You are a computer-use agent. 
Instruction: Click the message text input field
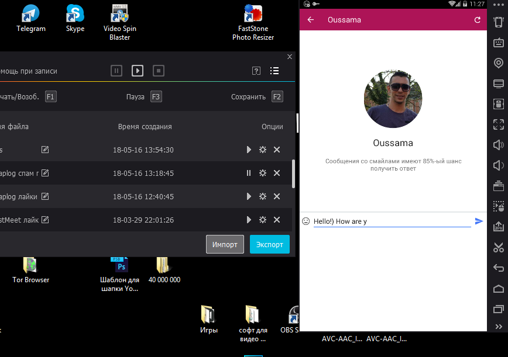[x=392, y=221]
